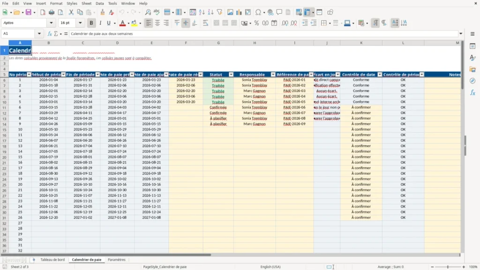480x270 pixels.
Task: Open the Statut column filter dropdown
Action: tap(231, 75)
